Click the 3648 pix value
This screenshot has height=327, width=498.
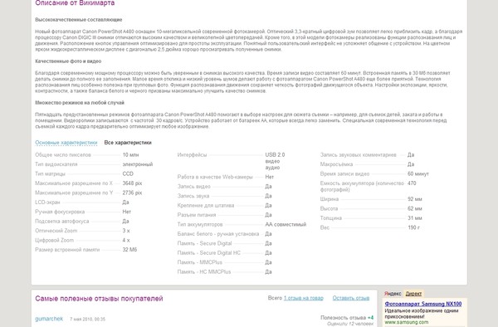coord(132,183)
